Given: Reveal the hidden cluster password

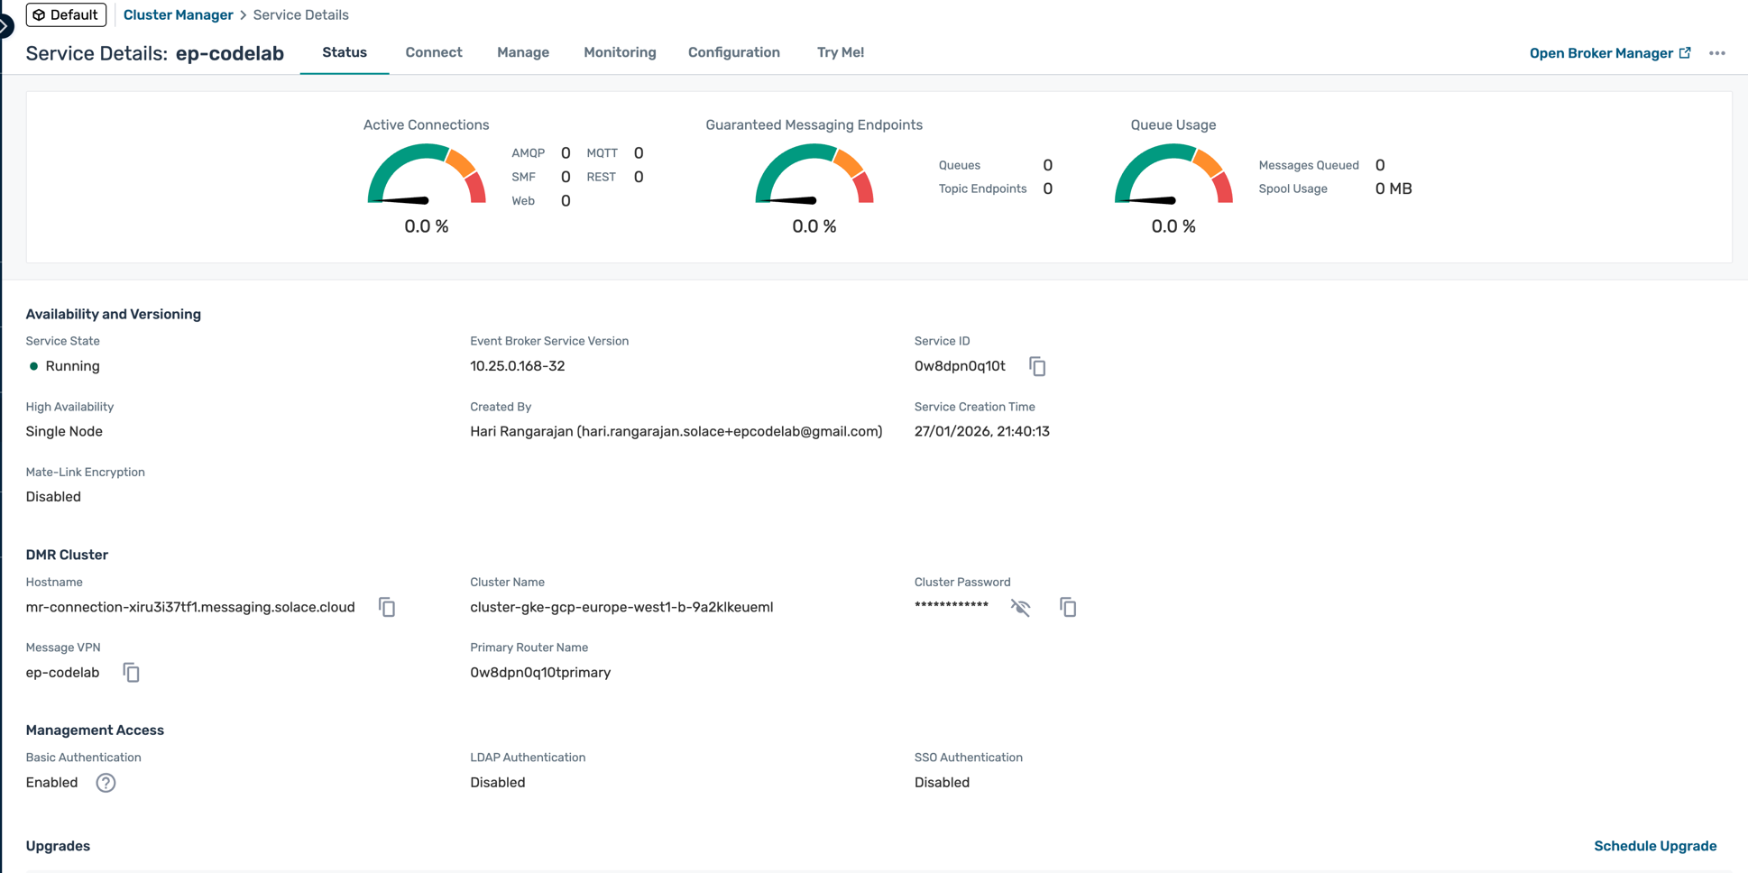Looking at the screenshot, I should (1020, 607).
